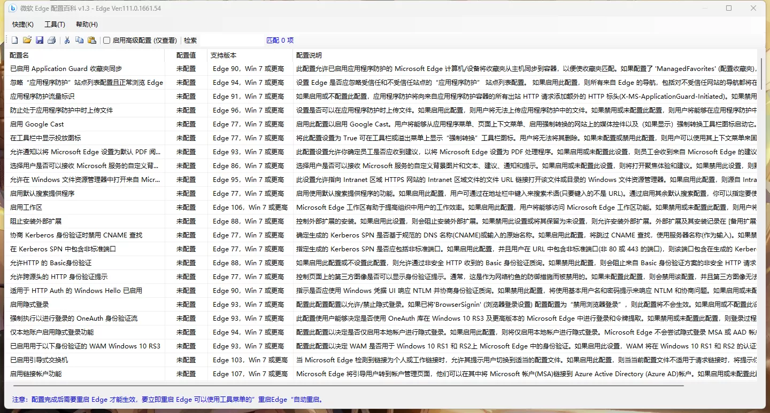Click the 匹配 0 项 match counter
This screenshot has width=770, height=413.
280,39
